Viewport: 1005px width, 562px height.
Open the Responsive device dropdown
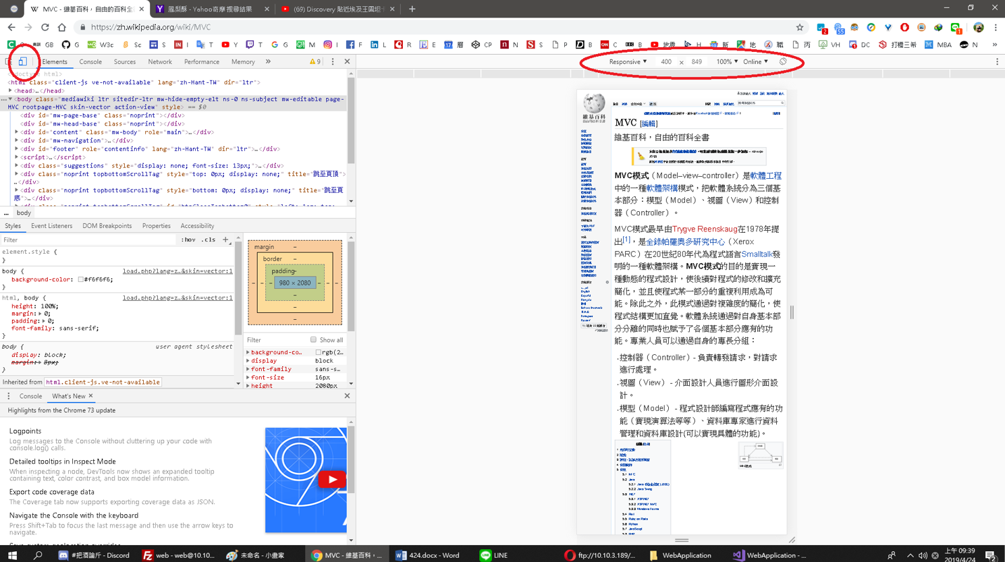point(628,61)
